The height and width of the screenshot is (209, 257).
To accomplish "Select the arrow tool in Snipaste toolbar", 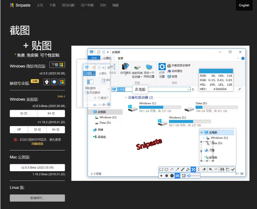I will coord(177,169).
